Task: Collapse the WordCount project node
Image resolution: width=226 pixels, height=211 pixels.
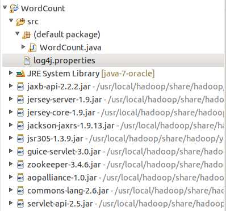Action: [5, 7]
